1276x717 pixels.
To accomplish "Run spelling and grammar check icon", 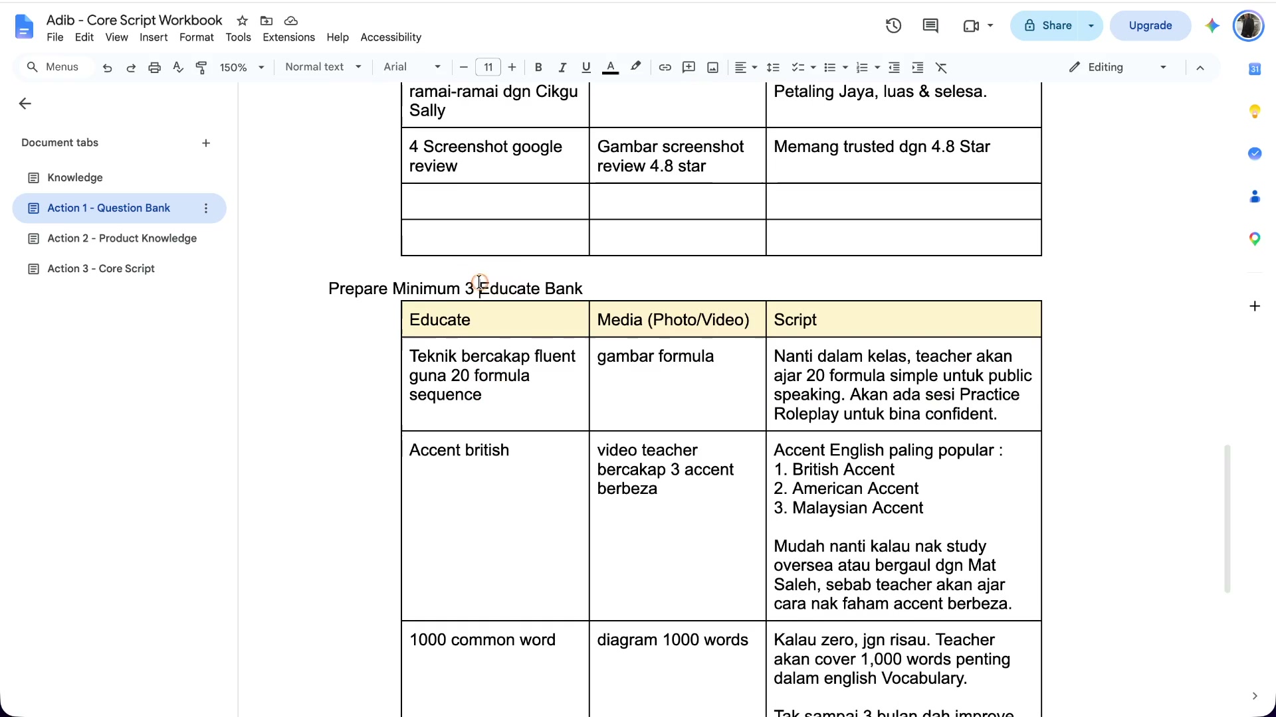I will tap(177, 68).
